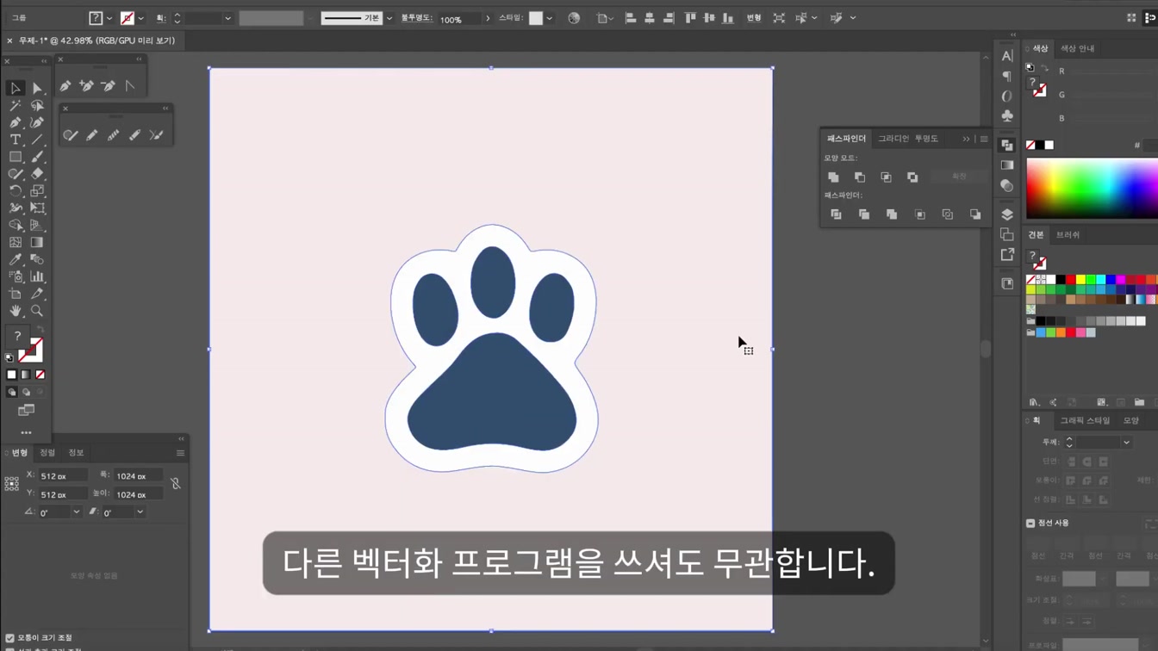Screen dimensions: 1158x651
Task: Set toolbox paint mode to Color
Action: click(12, 375)
